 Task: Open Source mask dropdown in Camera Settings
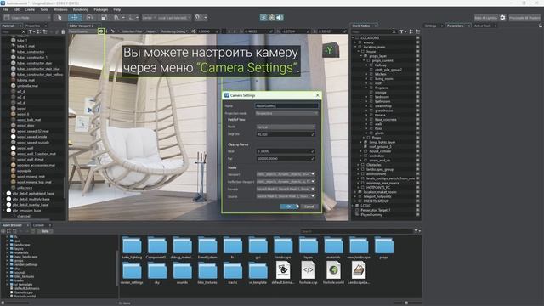pyautogui.click(x=286, y=196)
